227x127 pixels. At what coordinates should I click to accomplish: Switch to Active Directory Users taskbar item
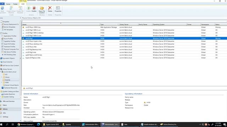169,125
